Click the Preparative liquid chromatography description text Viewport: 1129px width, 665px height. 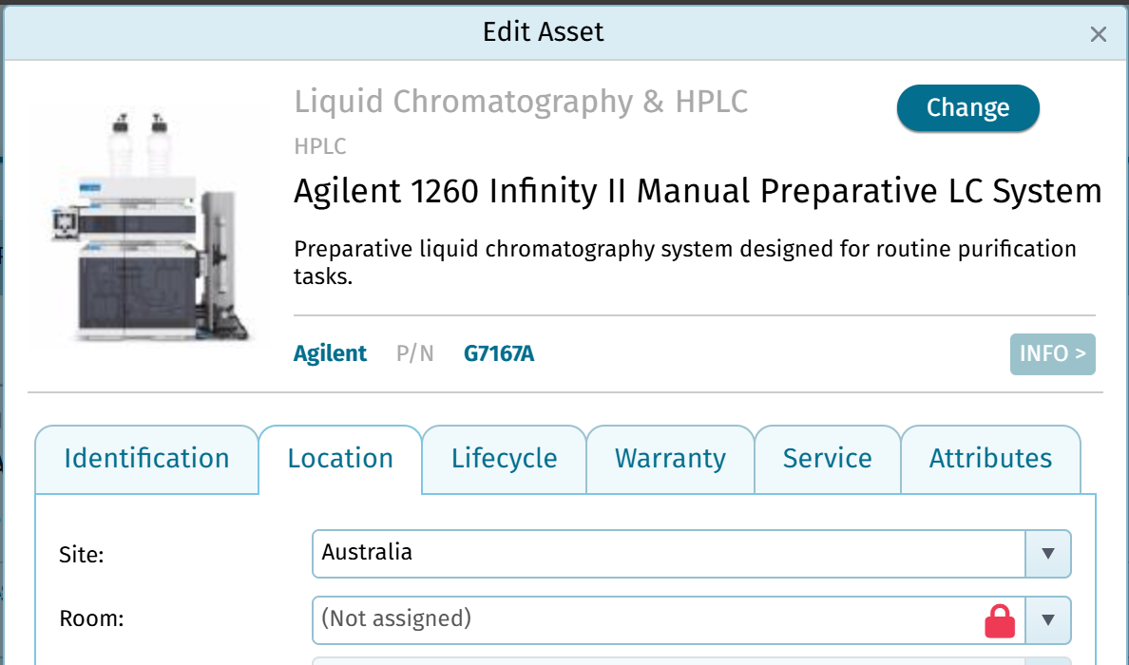684,262
